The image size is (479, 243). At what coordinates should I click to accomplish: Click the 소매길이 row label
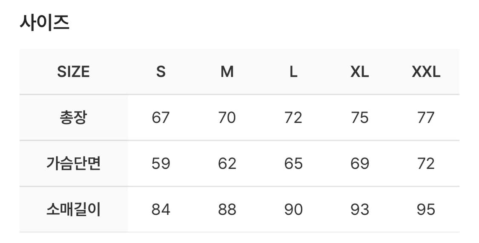pos(73,210)
